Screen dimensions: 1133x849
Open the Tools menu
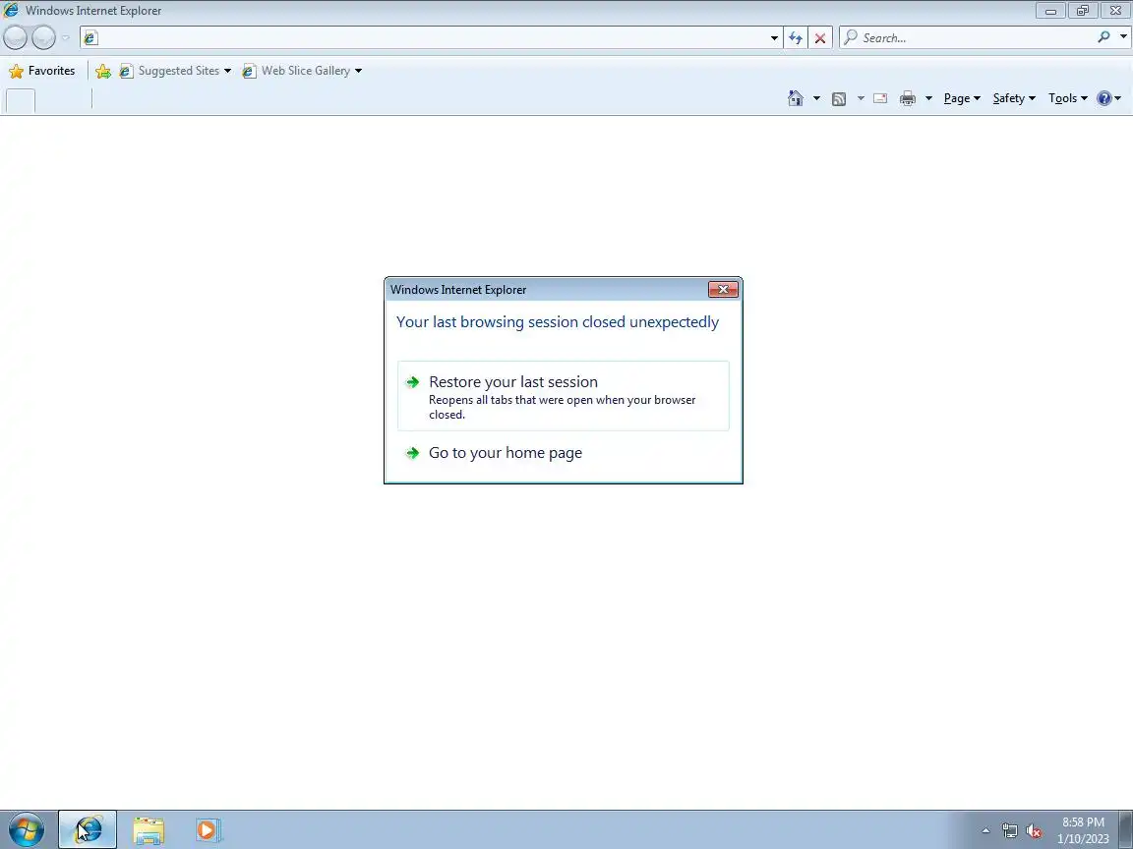1068,98
